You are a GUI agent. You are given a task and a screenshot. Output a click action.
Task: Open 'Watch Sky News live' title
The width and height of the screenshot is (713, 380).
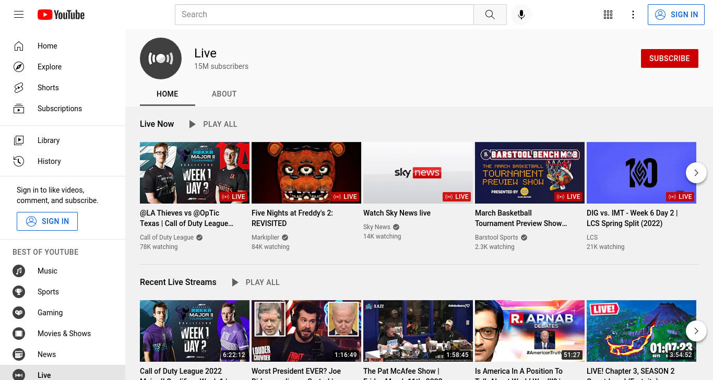pyautogui.click(x=397, y=213)
